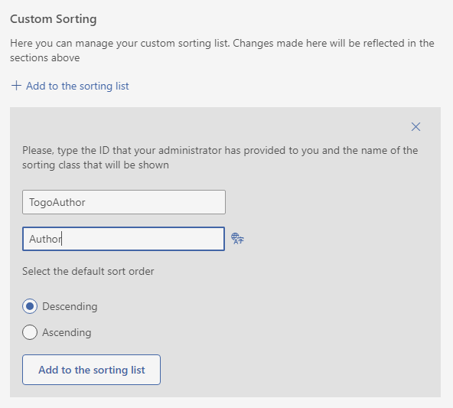Open the translation icon next to Author field

tap(237, 239)
